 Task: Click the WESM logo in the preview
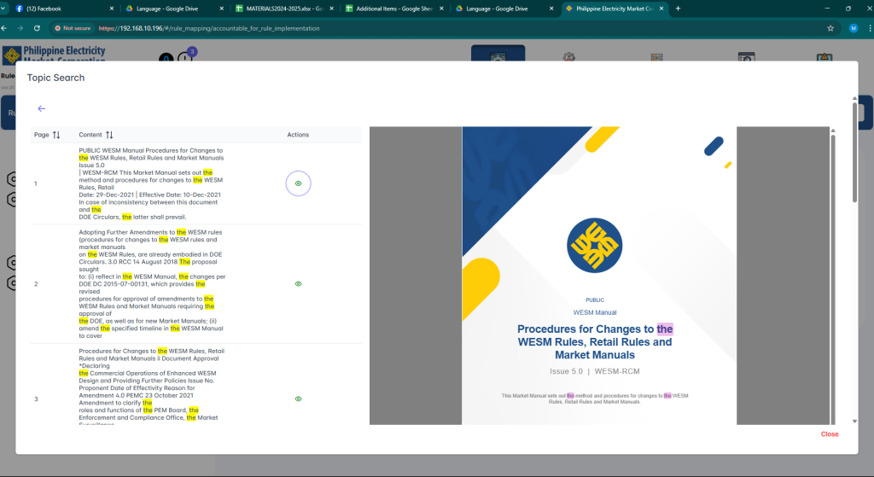point(595,245)
